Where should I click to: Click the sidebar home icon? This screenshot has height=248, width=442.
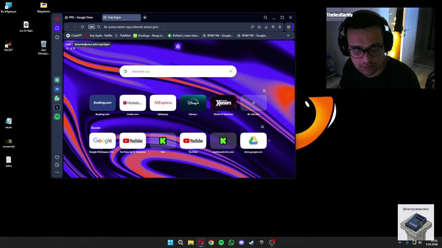pos(57,28)
